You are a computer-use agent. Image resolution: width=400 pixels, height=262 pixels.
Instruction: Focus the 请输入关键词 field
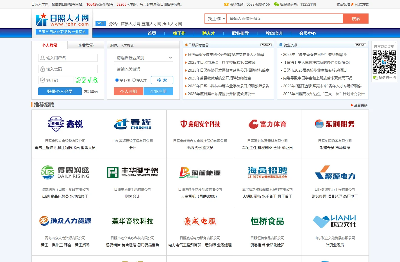click(x=144, y=69)
